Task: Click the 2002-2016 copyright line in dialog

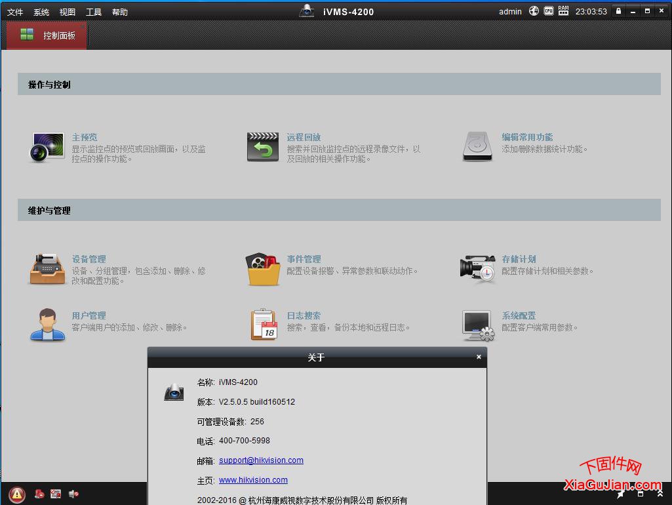Action: (x=302, y=500)
